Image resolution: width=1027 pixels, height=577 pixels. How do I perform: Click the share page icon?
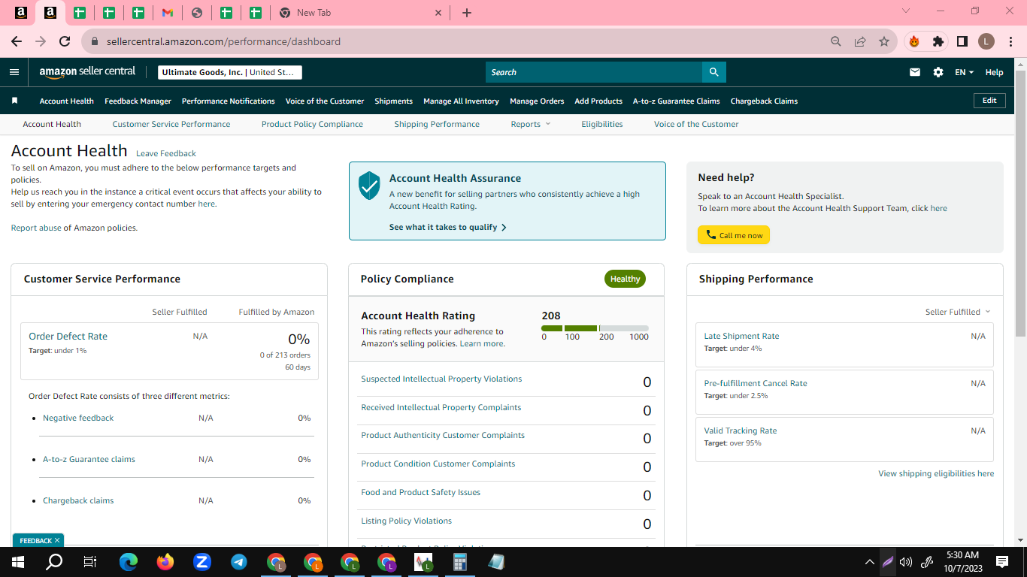(x=860, y=41)
